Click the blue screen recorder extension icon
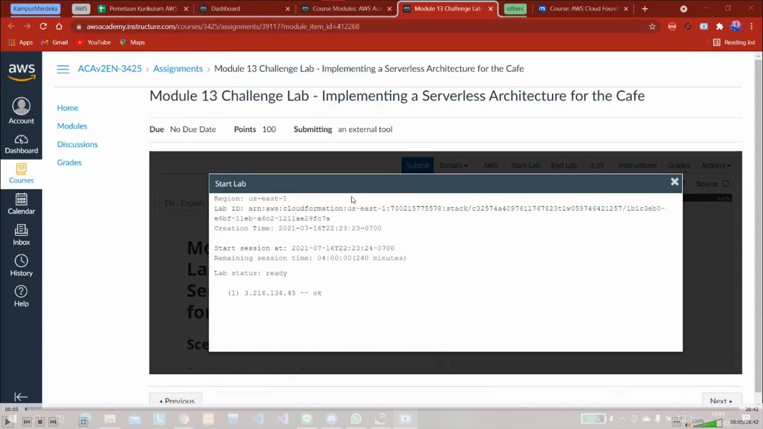The image size is (763, 429). coord(704,26)
